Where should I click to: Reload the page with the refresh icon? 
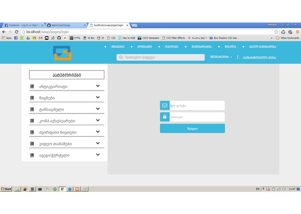(x=16, y=32)
